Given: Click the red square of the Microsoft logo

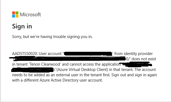Looking at the screenshot, I should coord(14,13).
